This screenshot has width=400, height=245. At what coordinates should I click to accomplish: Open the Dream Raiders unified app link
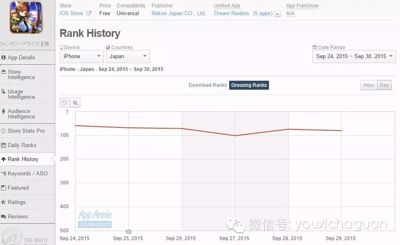[x=231, y=13]
